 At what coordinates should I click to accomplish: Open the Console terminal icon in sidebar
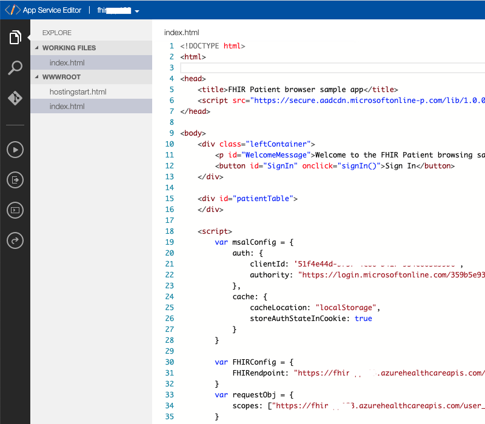coord(15,210)
